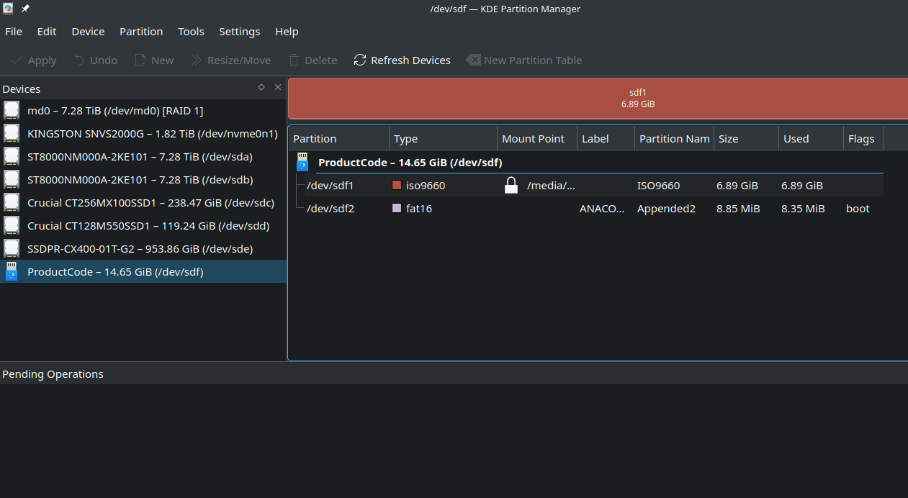This screenshot has width=908, height=498.
Task: Select Crucial CT256MX100SSD1 /dev/sdc device
Action: tap(143, 202)
